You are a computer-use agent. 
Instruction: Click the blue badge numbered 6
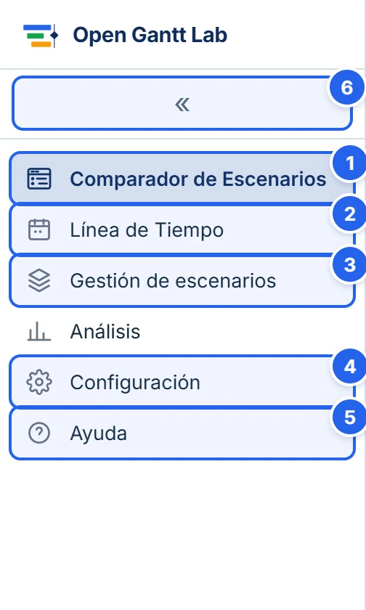[x=347, y=88]
